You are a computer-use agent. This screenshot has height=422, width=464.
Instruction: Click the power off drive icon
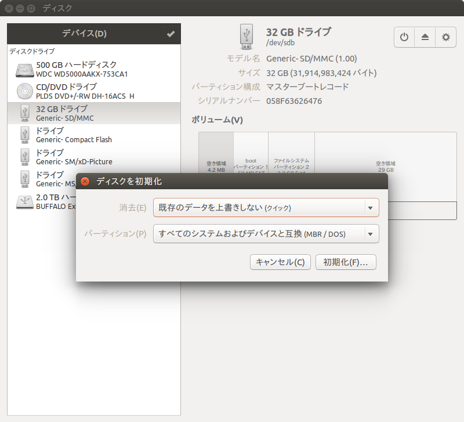point(404,37)
